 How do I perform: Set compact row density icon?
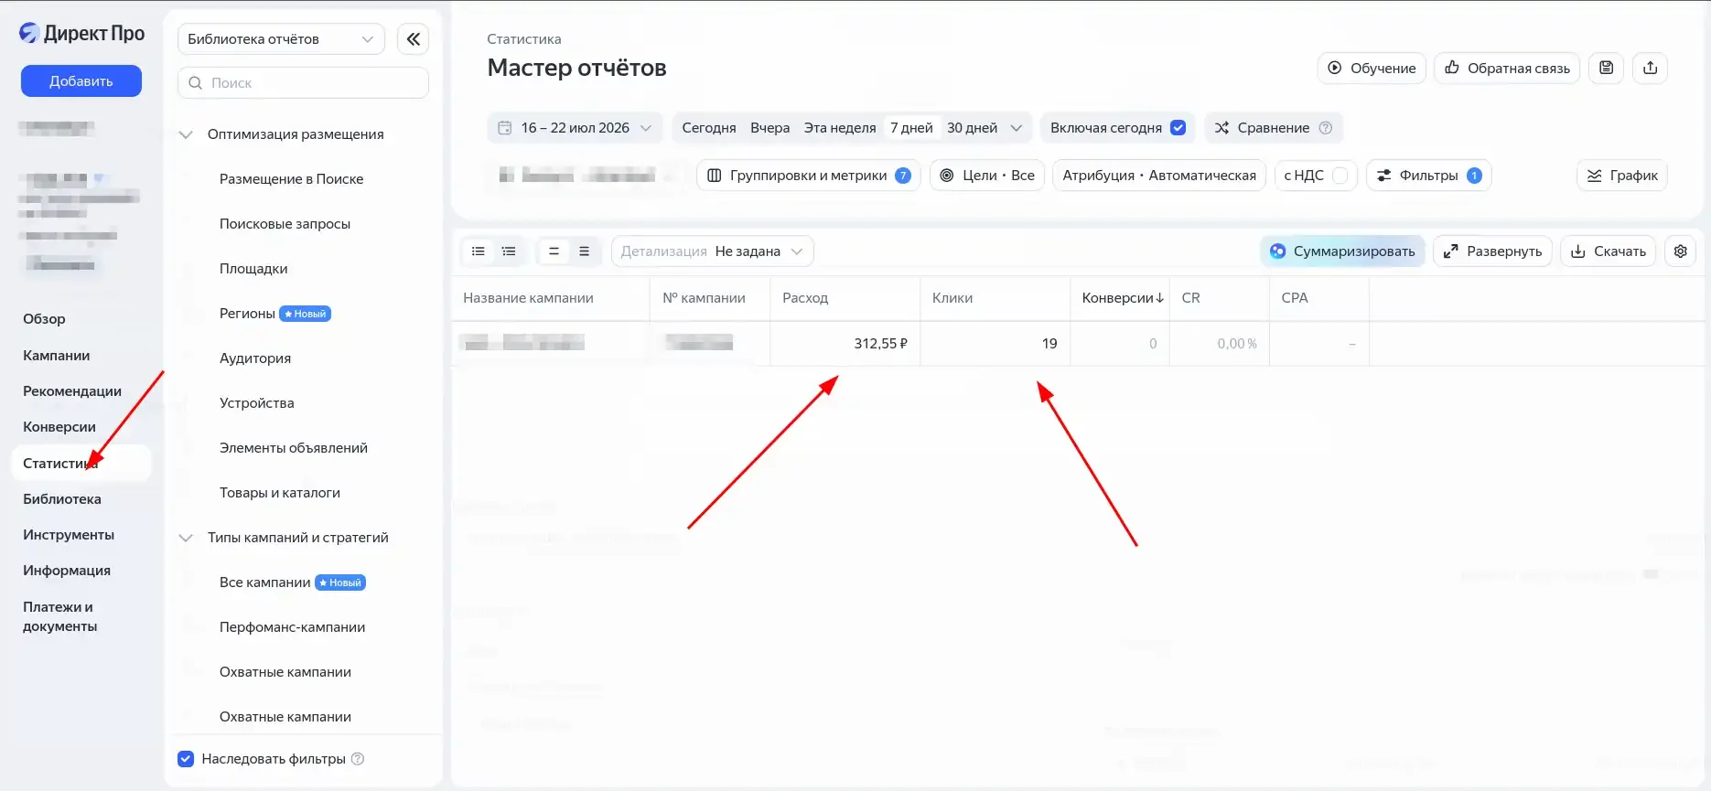point(554,251)
